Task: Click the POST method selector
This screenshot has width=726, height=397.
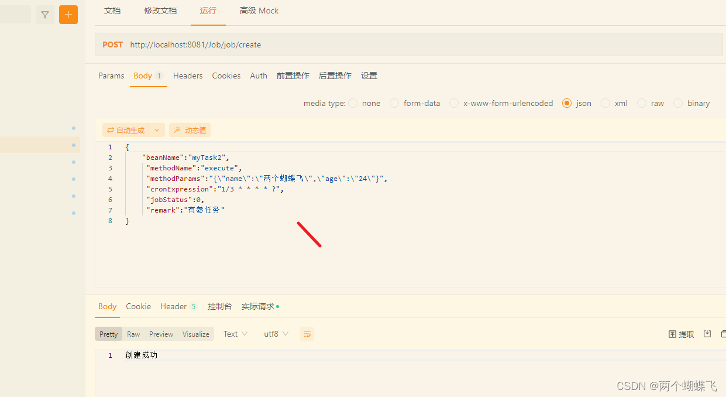Action: 112,45
